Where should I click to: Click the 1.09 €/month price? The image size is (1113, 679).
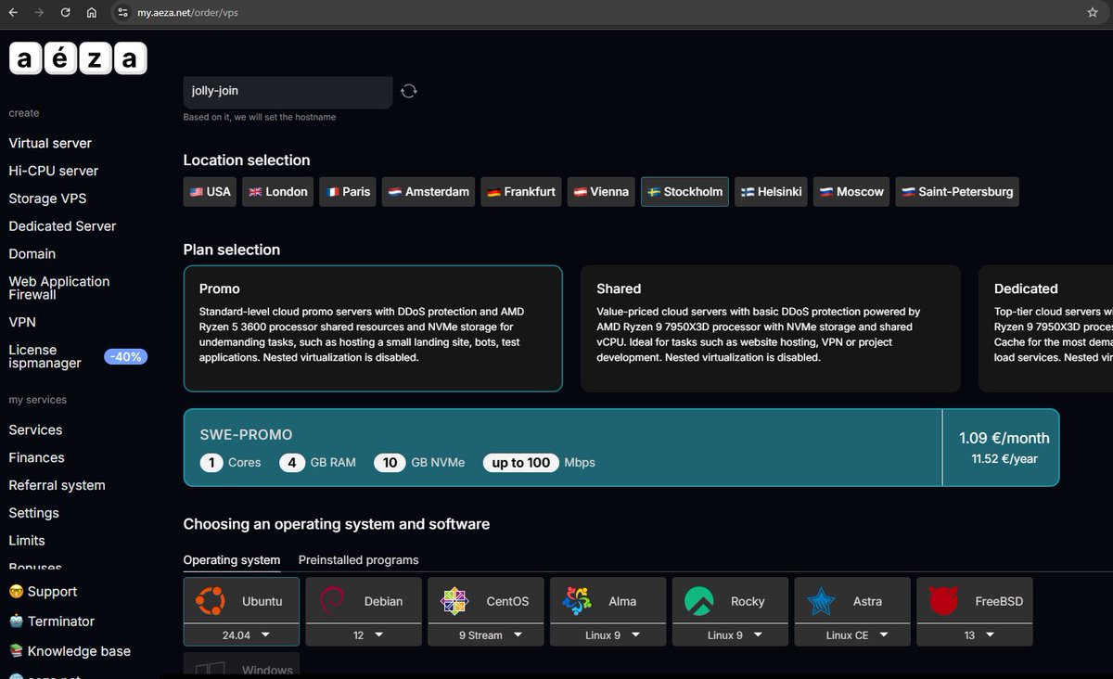click(x=1004, y=438)
